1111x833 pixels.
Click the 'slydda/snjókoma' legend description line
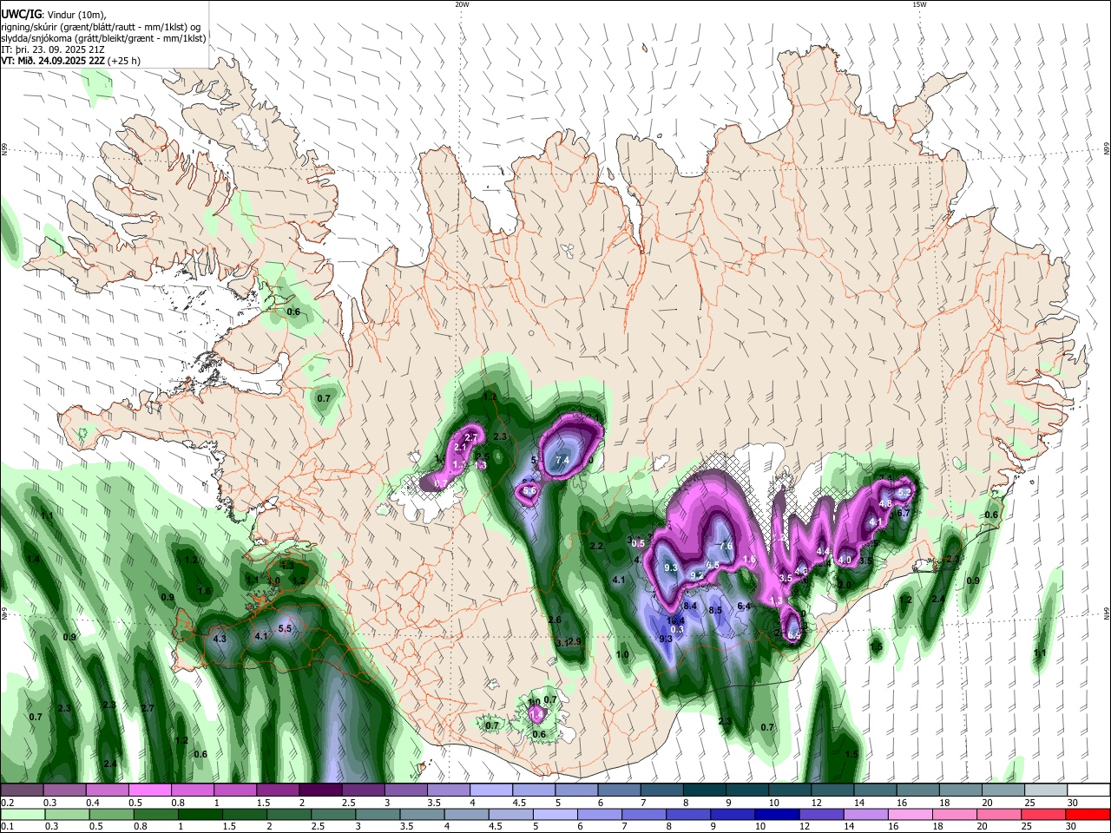pyautogui.click(x=103, y=38)
